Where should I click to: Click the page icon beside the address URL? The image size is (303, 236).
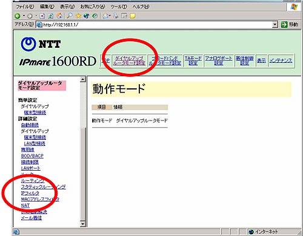[39, 25]
